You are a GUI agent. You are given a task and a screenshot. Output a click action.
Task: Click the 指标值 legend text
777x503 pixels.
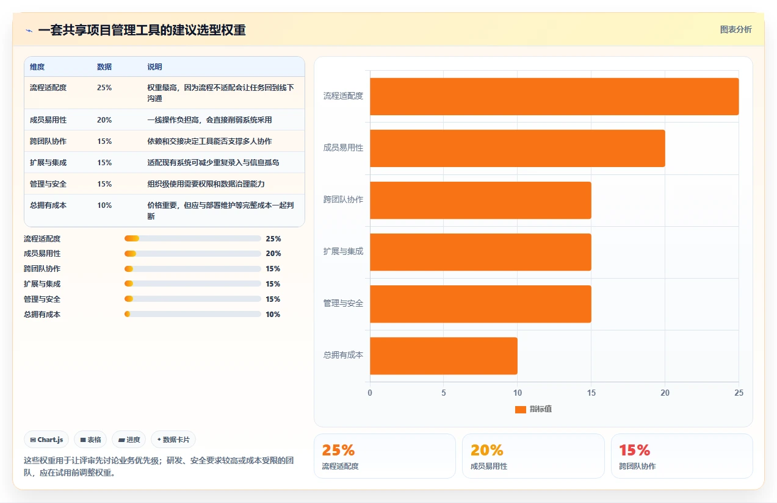[541, 410]
